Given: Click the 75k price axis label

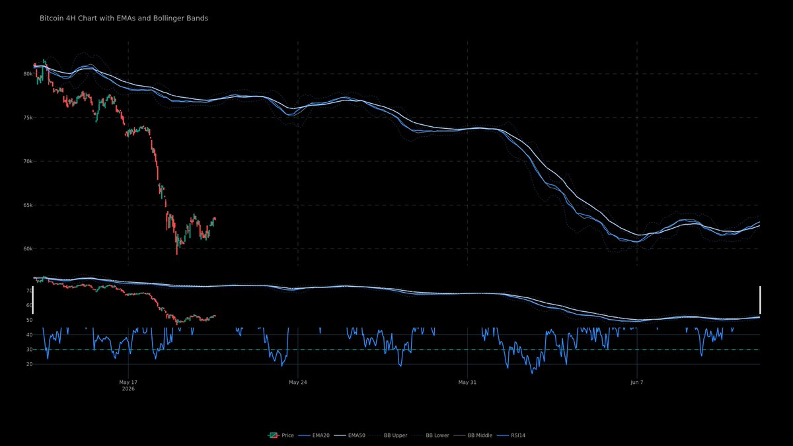Looking at the screenshot, I should [x=28, y=118].
